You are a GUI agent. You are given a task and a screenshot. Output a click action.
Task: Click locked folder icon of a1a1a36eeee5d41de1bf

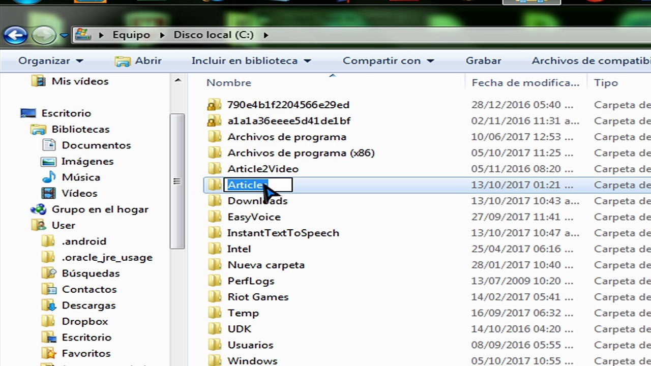pos(214,120)
